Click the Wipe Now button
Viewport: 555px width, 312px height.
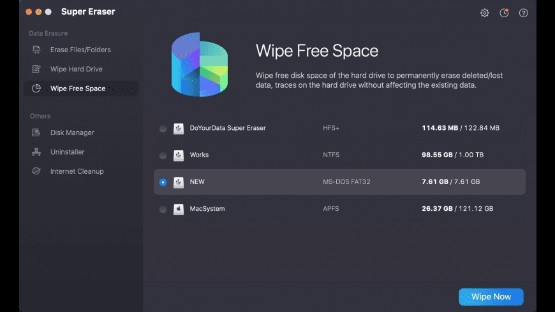coord(491,297)
